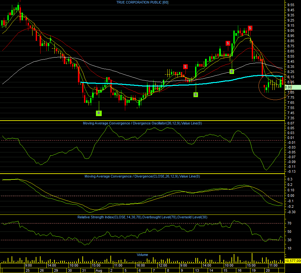The width and height of the screenshot is (301, 273).
Task: Click date label 19 on the time axis
Action: (254, 270)
